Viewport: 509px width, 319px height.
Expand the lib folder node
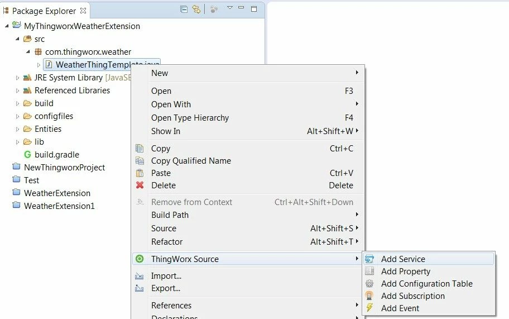(x=17, y=142)
